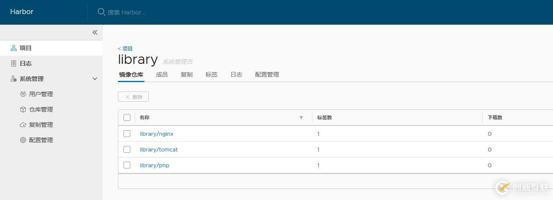553x200 pixels.
Task: Check the library/php row checkbox
Action: [127, 165]
